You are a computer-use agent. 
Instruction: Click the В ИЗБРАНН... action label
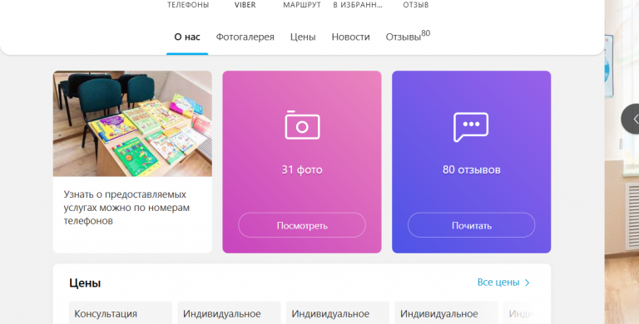(358, 5)
